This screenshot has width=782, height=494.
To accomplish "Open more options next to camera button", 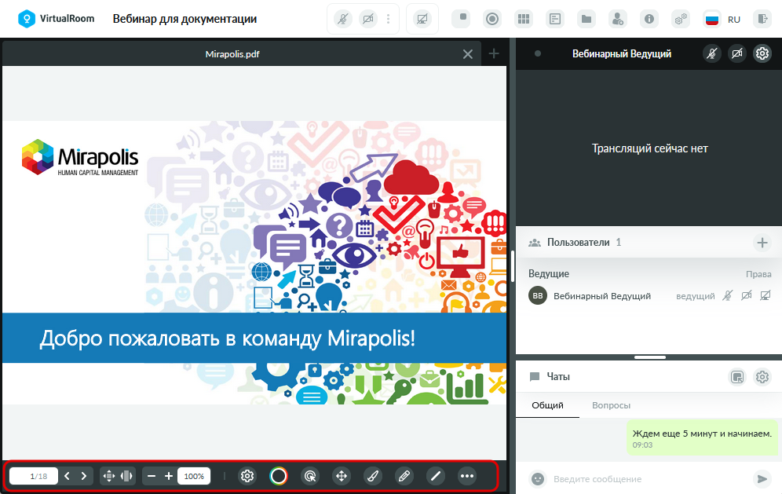I will click(388, 19).
